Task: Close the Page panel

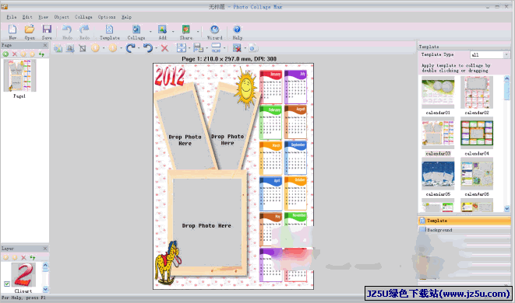Action: pos(45,45)
